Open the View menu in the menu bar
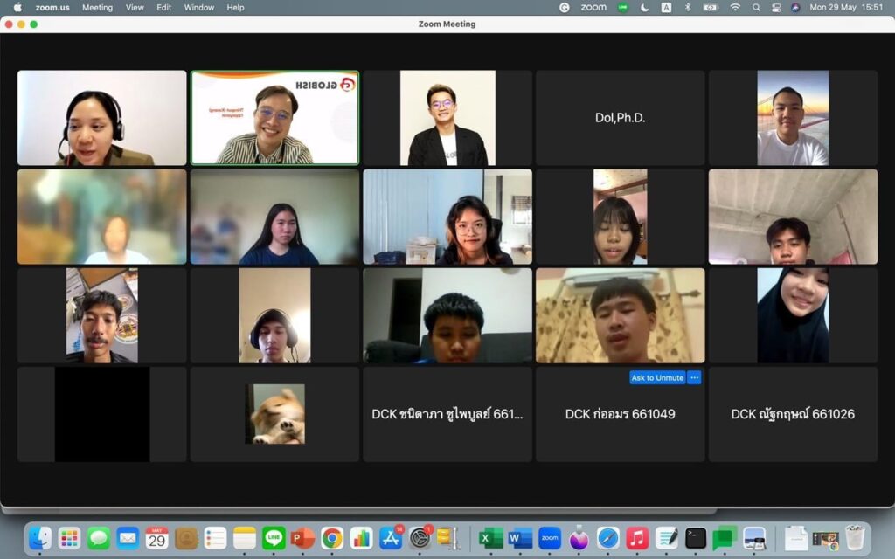This screenshot has height=559, width=895. click(135, 7)
